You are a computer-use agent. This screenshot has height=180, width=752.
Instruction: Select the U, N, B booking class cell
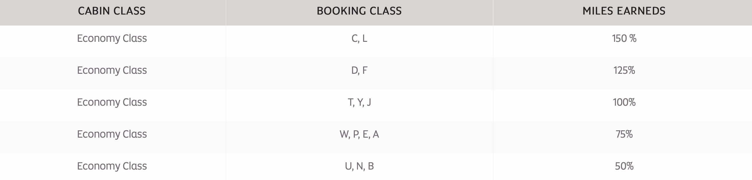pos(359,166)
